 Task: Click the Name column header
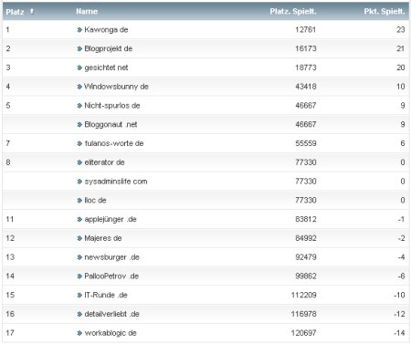click(x=87, y=12)
